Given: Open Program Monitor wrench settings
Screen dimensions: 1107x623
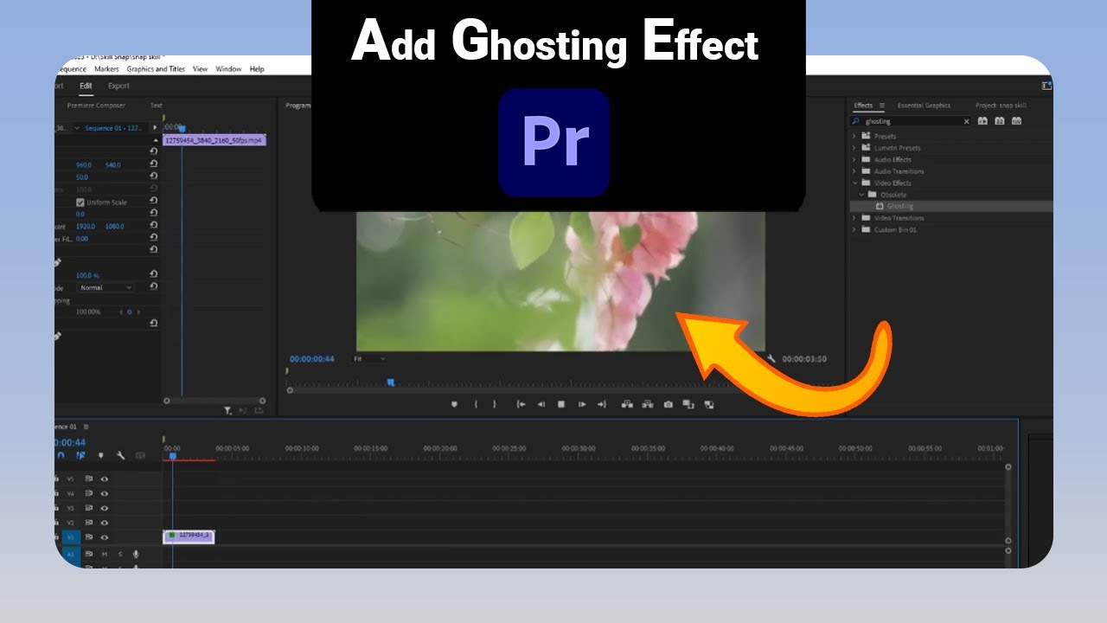Looking at the screenshot, I should pos(771,359).
